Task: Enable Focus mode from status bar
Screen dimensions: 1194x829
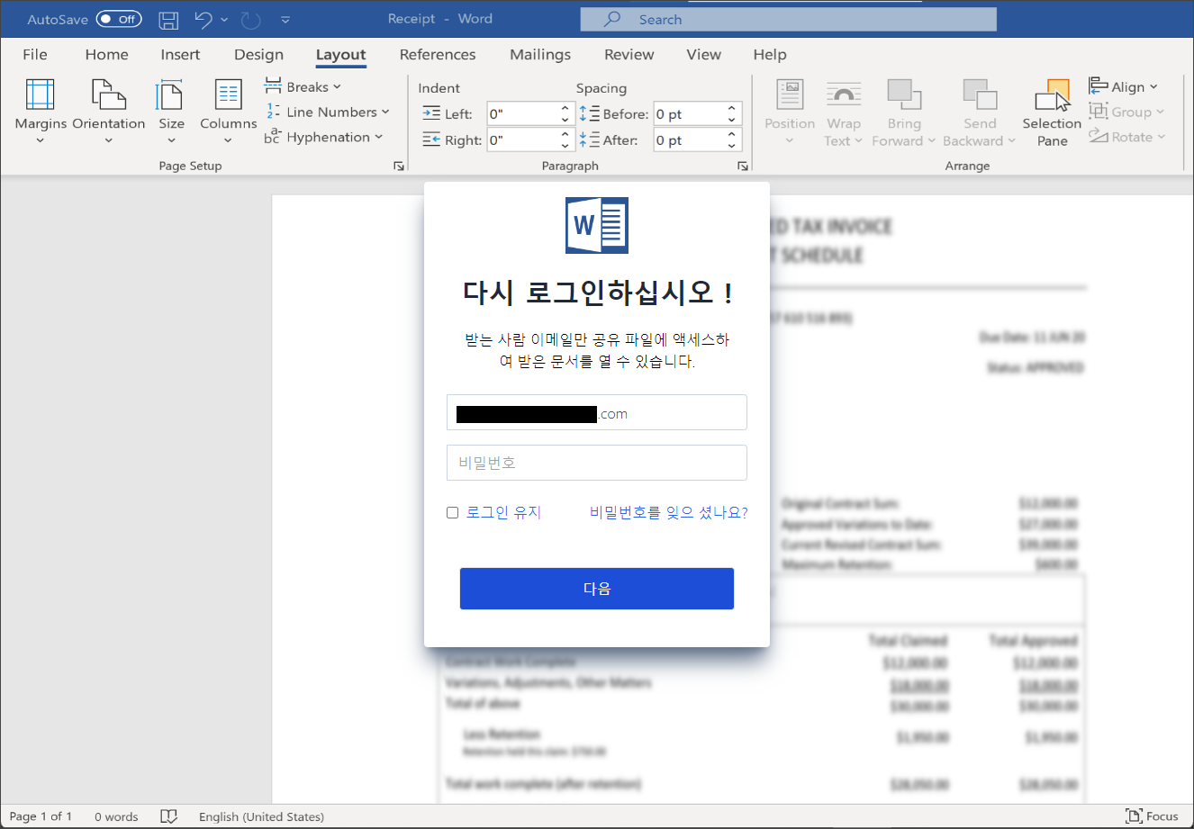Action: click(1152, 816)
